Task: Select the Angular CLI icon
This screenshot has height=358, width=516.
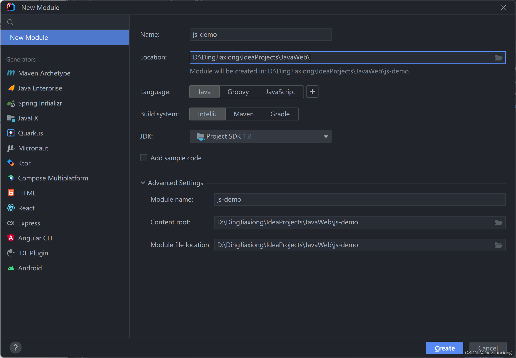Action: [11, 238]
